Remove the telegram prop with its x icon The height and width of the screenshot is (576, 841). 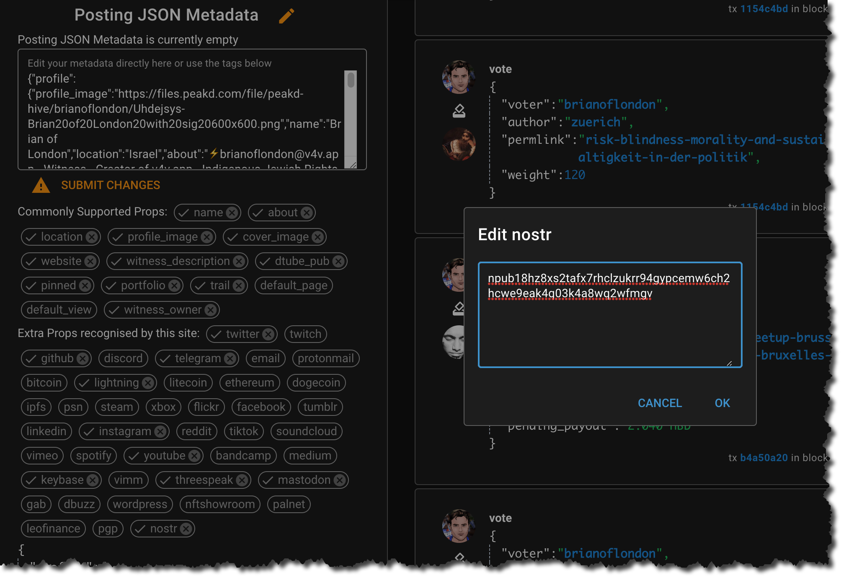click(x=230, y=358)
